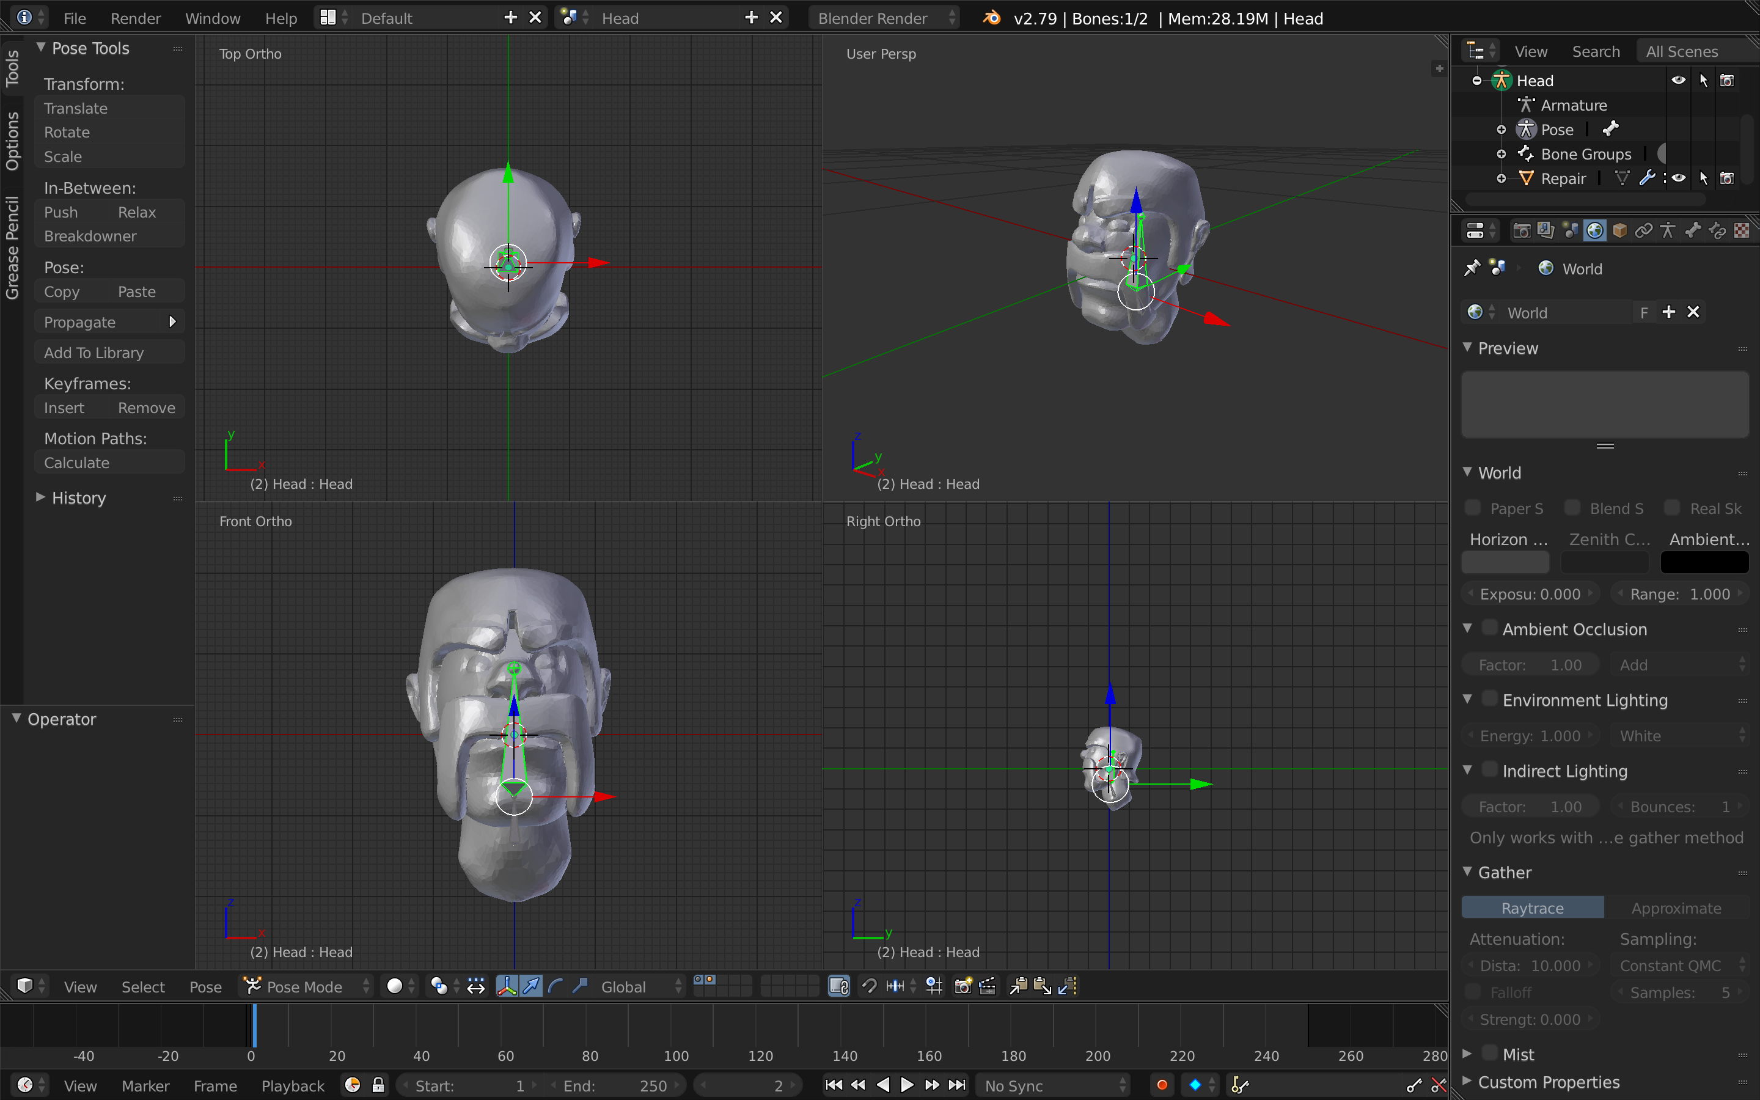Open the Render properties camera tab

coord(1522,232)
